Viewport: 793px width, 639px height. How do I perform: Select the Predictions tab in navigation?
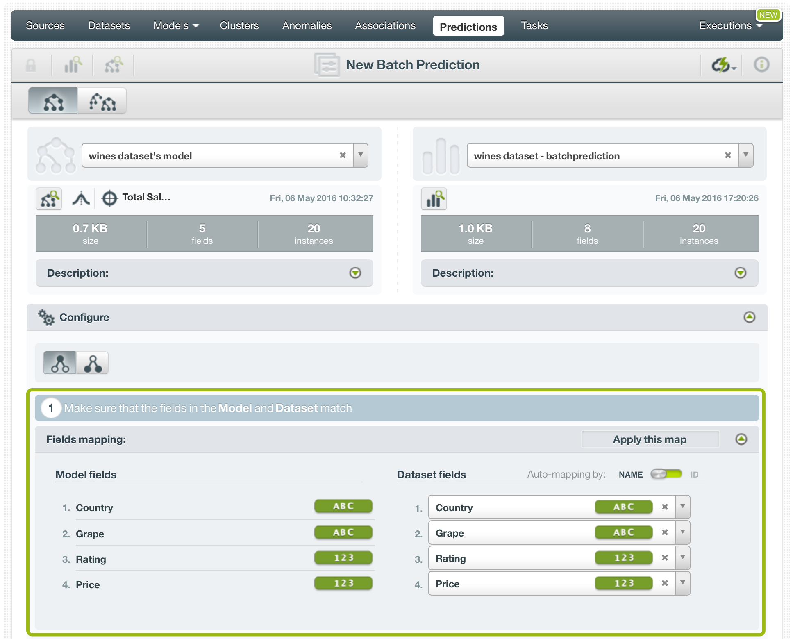tap(469, 25)
